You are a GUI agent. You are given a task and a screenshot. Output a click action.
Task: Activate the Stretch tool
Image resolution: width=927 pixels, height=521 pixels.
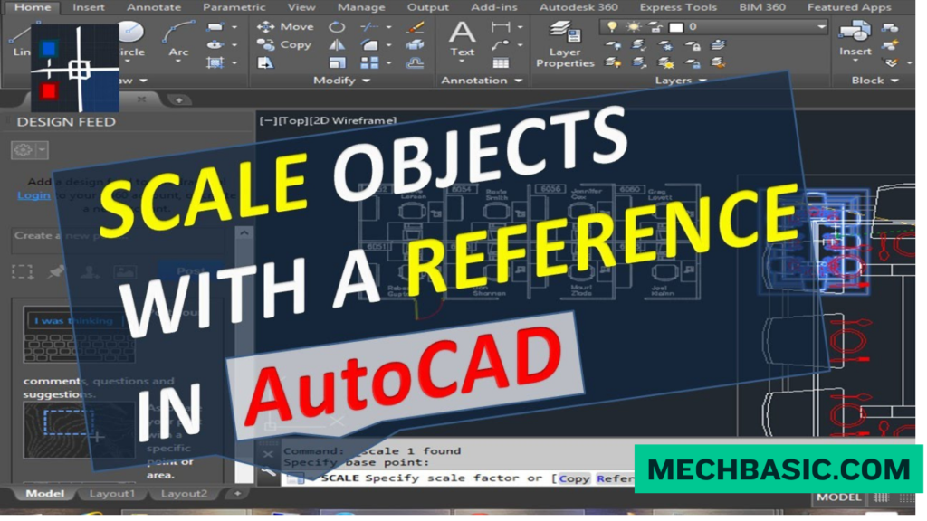(x=265, y=62)
